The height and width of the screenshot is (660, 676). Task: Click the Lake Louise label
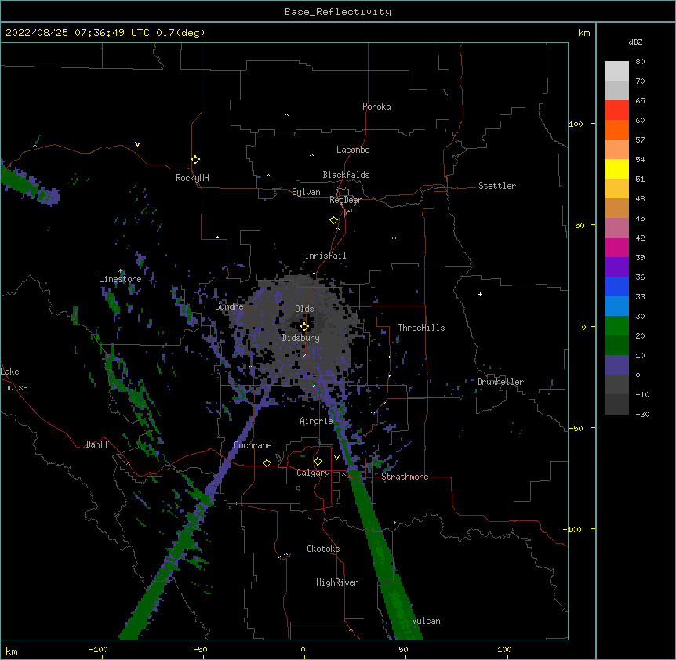point(14,379)
